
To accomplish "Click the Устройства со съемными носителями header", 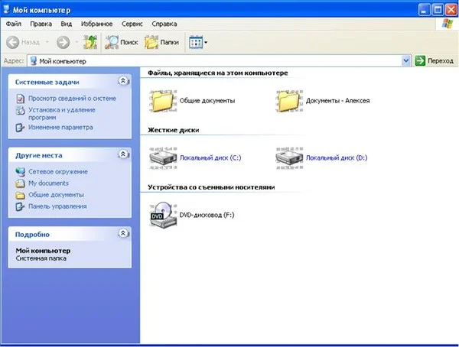I will [x=211, y=187].
